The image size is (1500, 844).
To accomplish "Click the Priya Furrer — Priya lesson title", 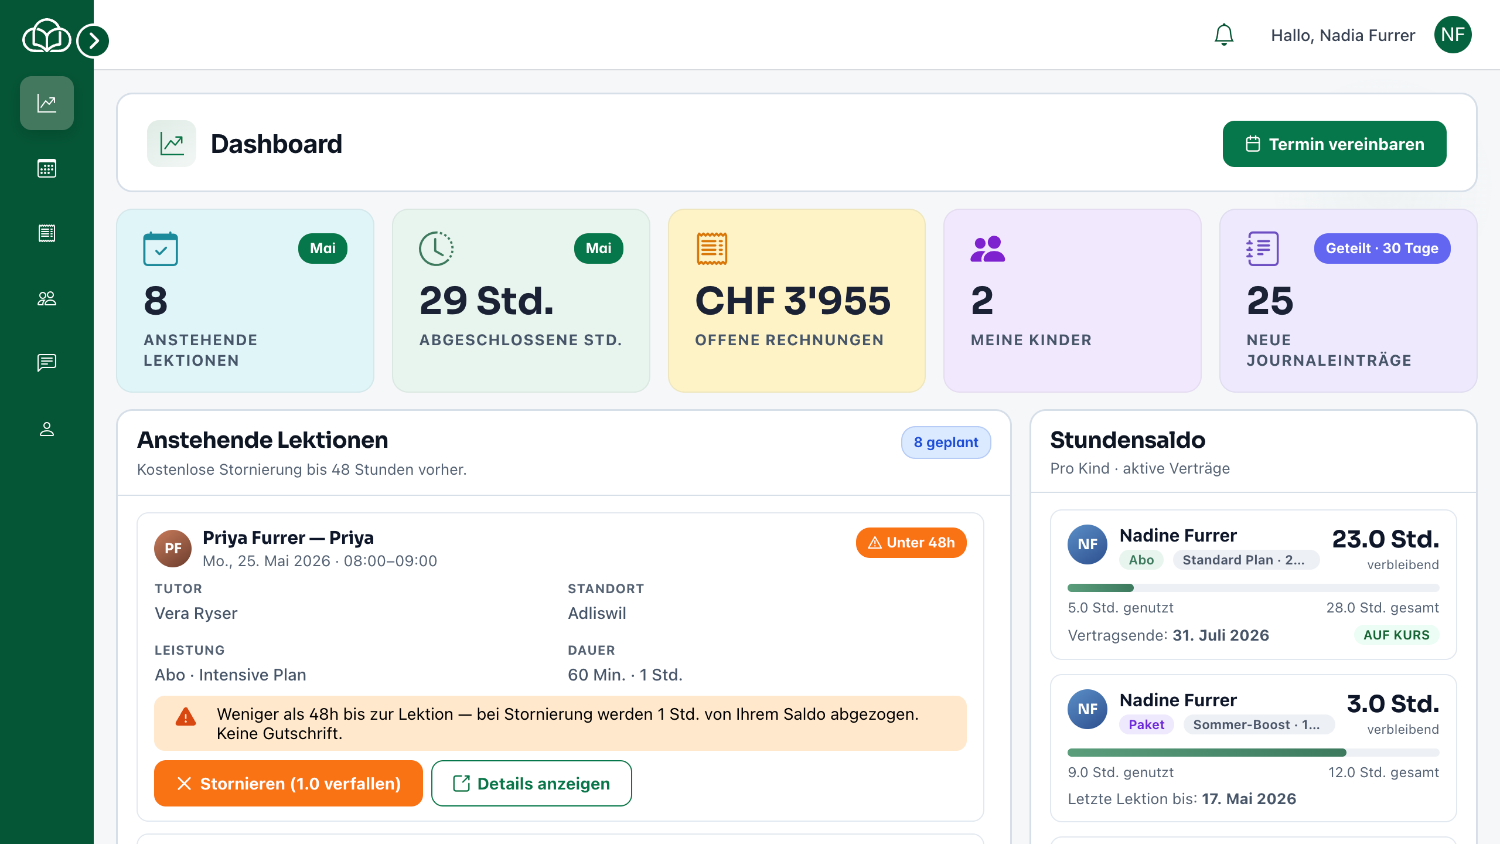I will (288, 538).
